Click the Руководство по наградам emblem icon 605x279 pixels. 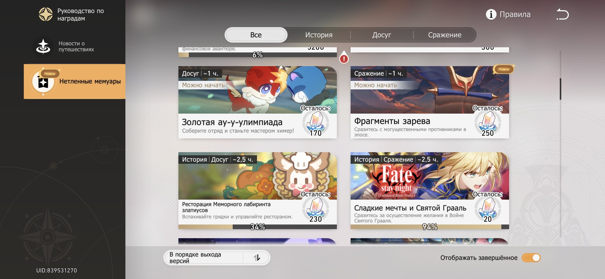(x=46, y=14)
